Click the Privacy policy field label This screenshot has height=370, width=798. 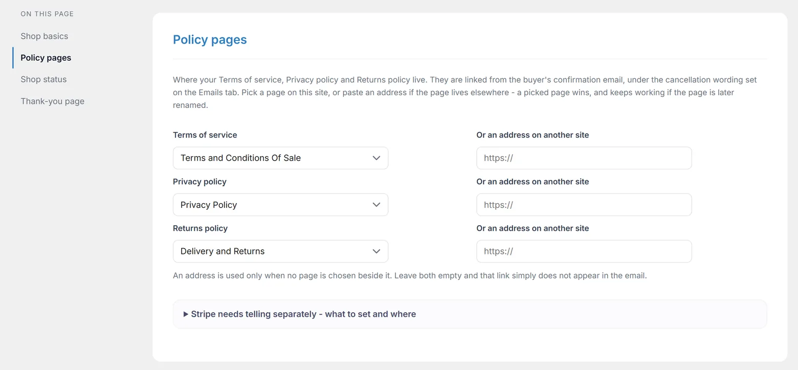click(199, 182)
